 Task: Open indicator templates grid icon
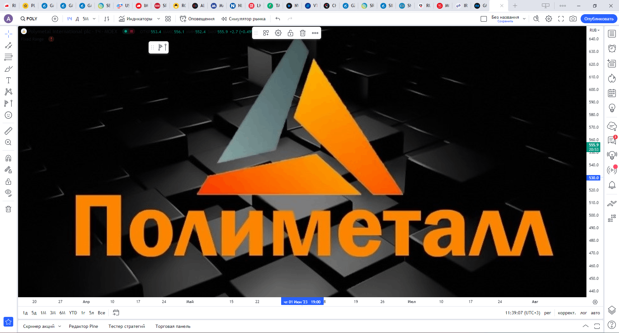(x=168, y=19)
